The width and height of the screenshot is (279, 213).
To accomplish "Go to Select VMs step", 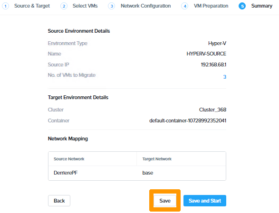I will pyautogui.click(x=85, y=6).
